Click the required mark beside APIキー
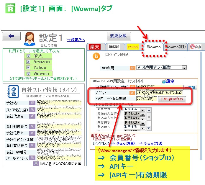 (x=132, y=93)
